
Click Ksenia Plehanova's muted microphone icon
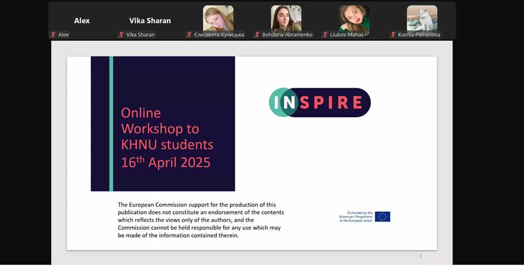point(393,35)
